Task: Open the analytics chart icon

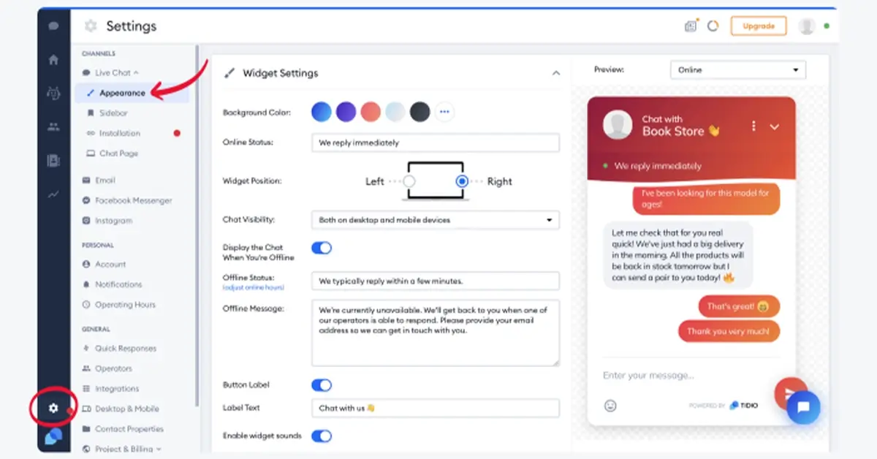Action: pyautogui.click(x=53, y=194)
